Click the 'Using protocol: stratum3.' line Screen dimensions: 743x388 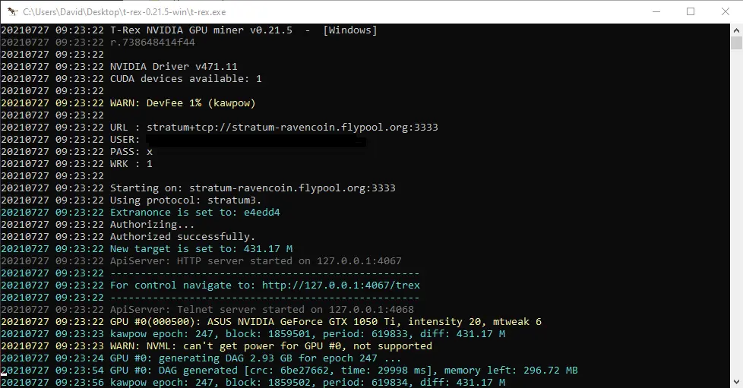click(x=131, y=200)
